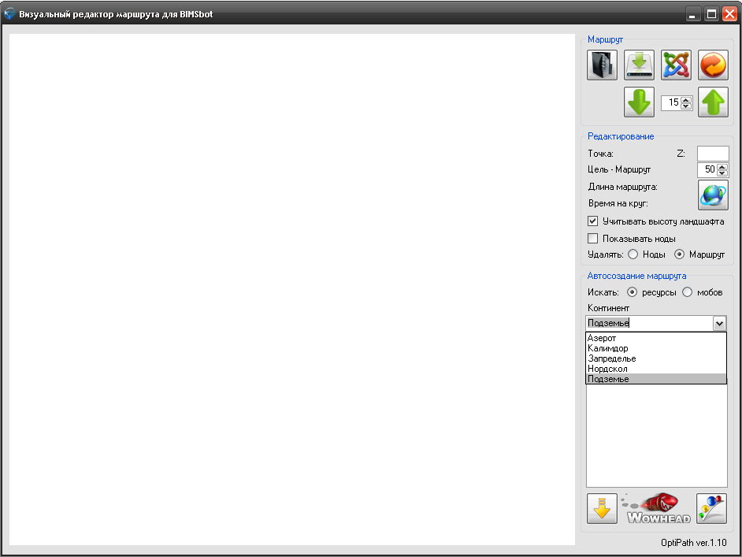Viewport: 742px width, 557px height.
Task: Choose 'Калимдор' from the dropdown list
Action: 607,348
